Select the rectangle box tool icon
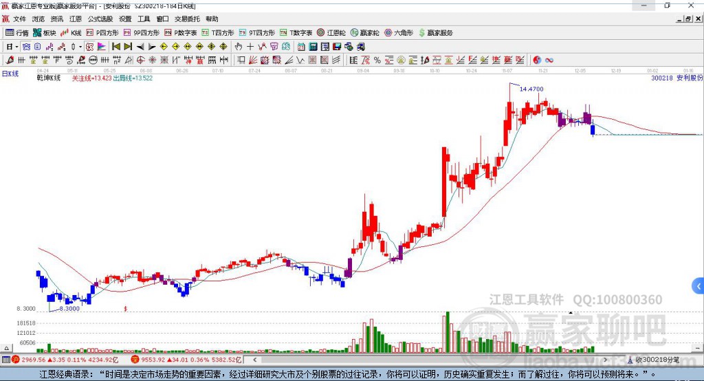This screenshot has height=381, width=704. point(241,60)
